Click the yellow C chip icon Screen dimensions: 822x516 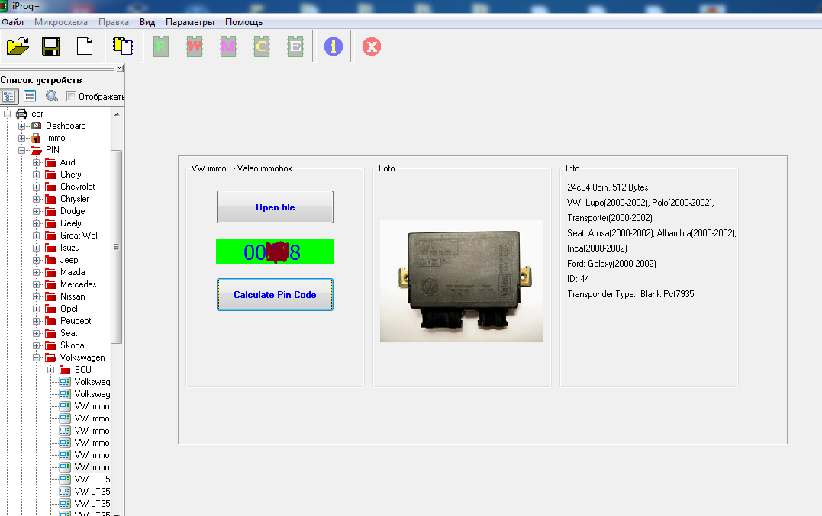262,46
